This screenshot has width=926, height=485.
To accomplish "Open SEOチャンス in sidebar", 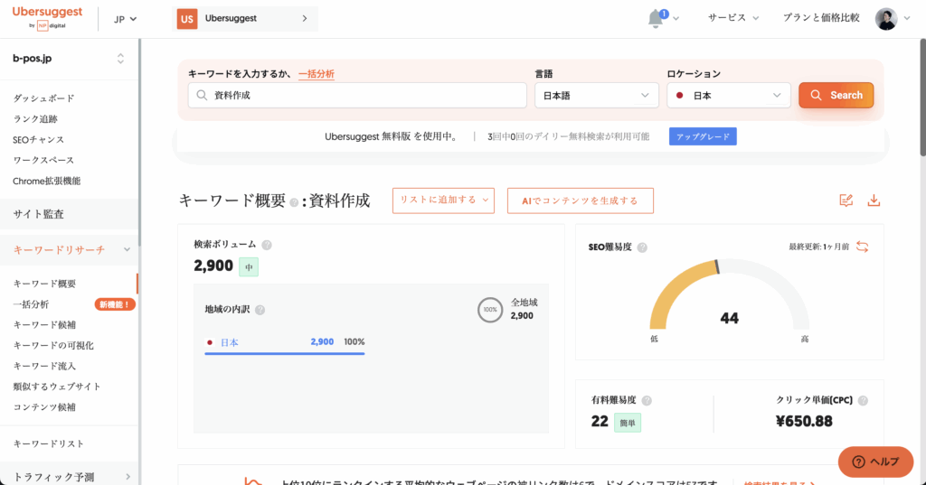I will click(x=38, y=139).
